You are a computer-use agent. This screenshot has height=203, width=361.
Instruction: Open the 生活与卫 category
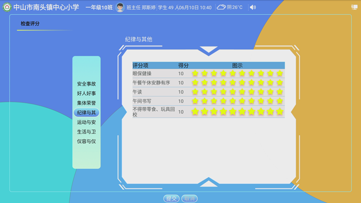86,132
